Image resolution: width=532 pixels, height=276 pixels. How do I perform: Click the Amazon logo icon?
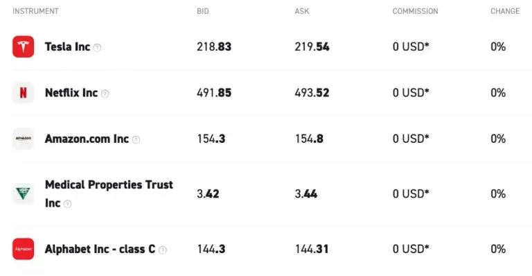coord(24,139)
